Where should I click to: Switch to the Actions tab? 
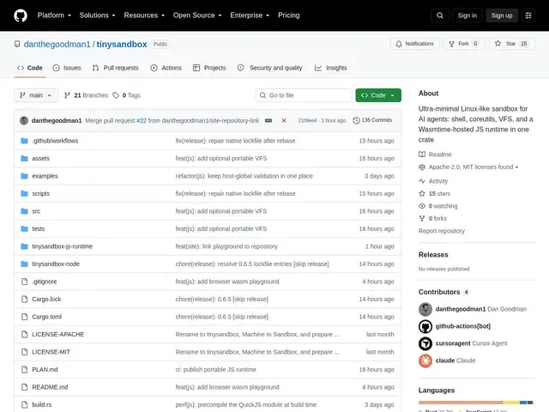(166, 68)
